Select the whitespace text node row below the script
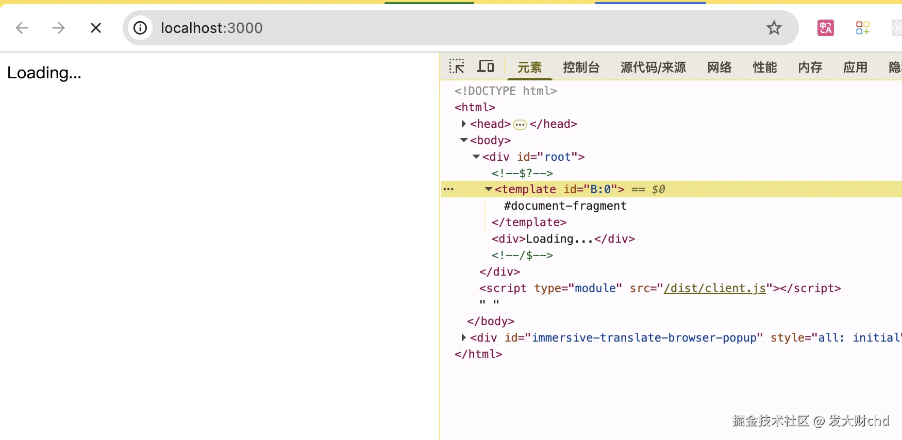 pos(489,302)
